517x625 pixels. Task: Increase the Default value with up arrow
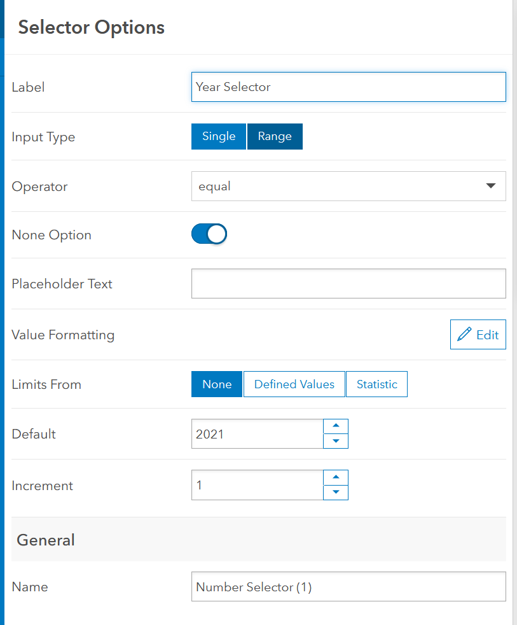[x=336, y=426]
